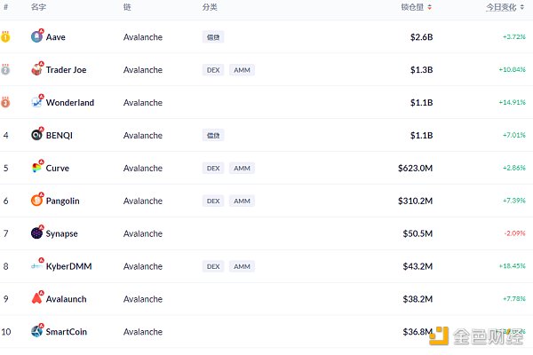The image size is (533, 355).
Task: Click the 名字 column header
Action: pyautogui.click(x=38, y=7)
